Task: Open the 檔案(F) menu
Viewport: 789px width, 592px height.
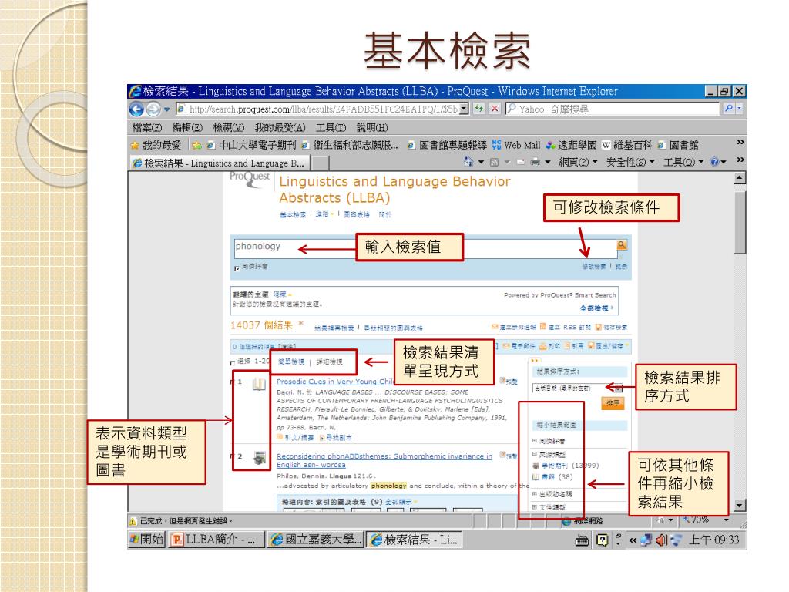Action: click(147, 127)
